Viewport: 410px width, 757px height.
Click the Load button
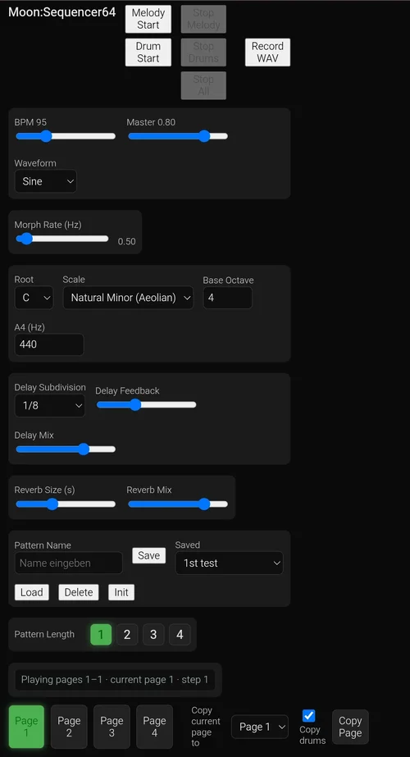click(32, 592)
